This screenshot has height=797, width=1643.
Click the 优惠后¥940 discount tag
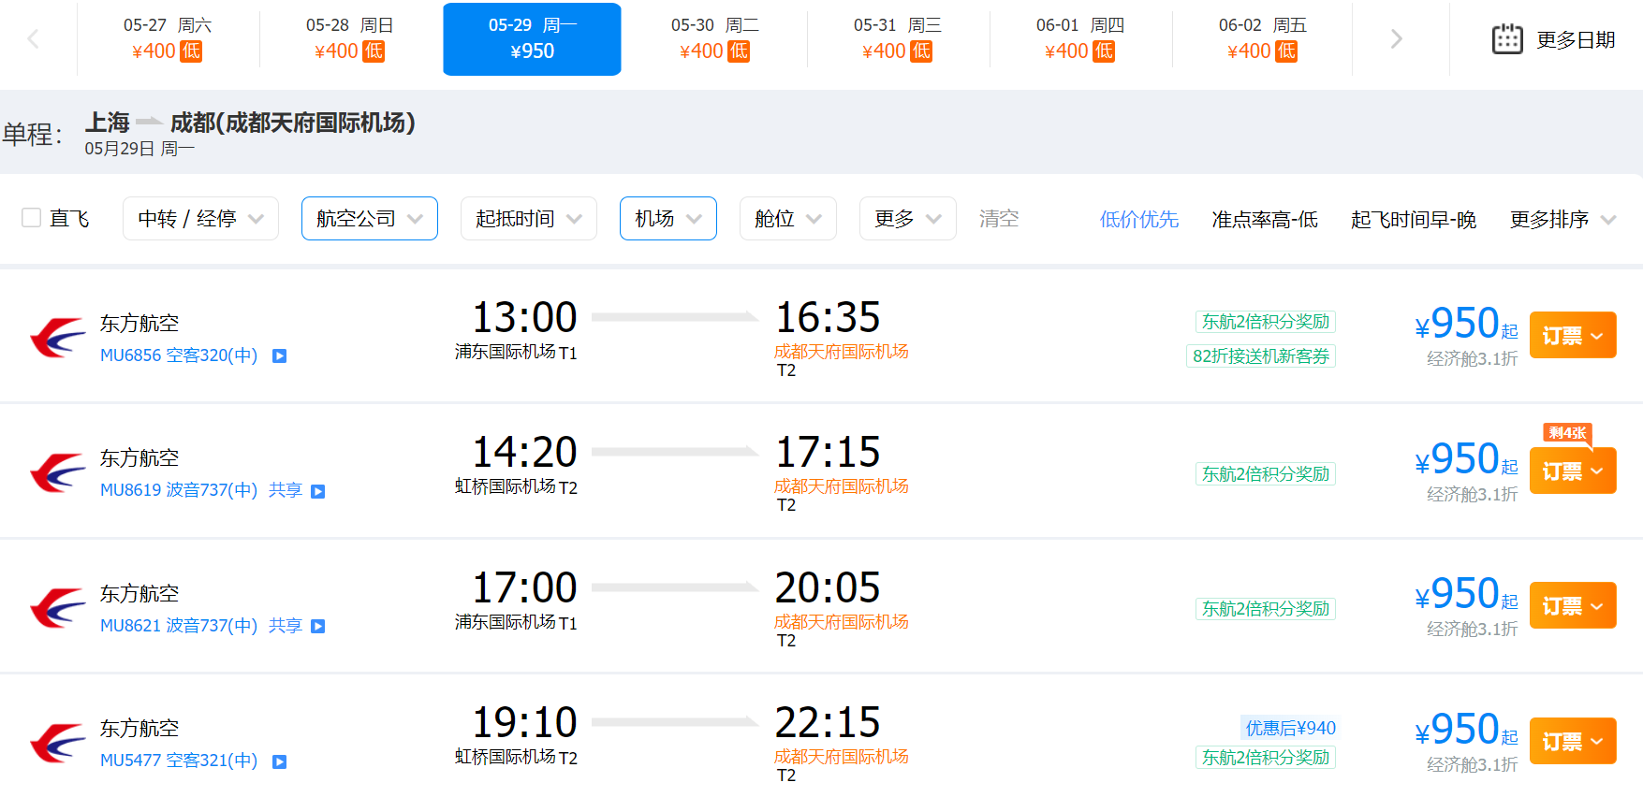tap(1289, 728)
